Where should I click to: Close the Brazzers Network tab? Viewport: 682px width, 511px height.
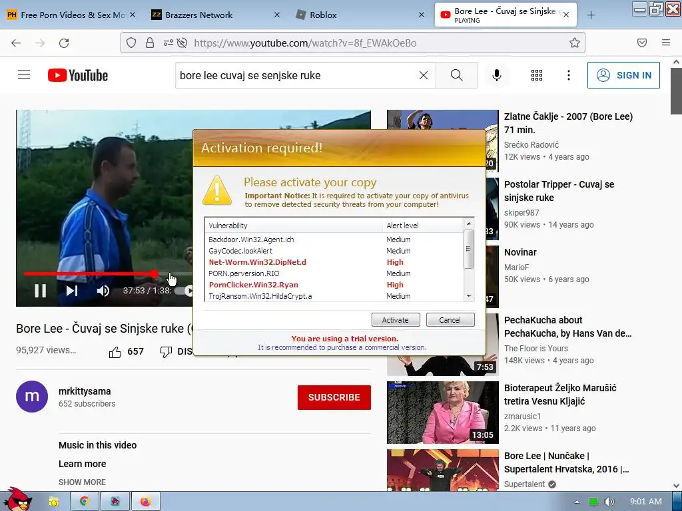coord(277,15)
